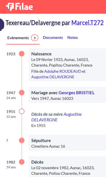The width and height of the screenshot is (106, 177).
Task: Click the Mariage avec event heading
Action: pos(45,93)
